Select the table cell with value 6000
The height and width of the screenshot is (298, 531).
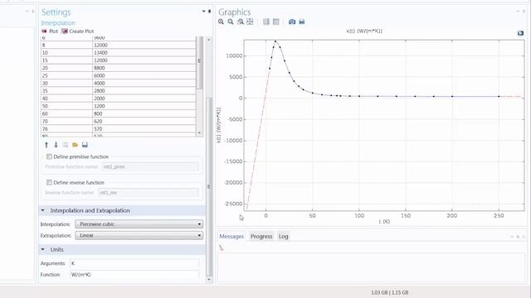(144, 75)
